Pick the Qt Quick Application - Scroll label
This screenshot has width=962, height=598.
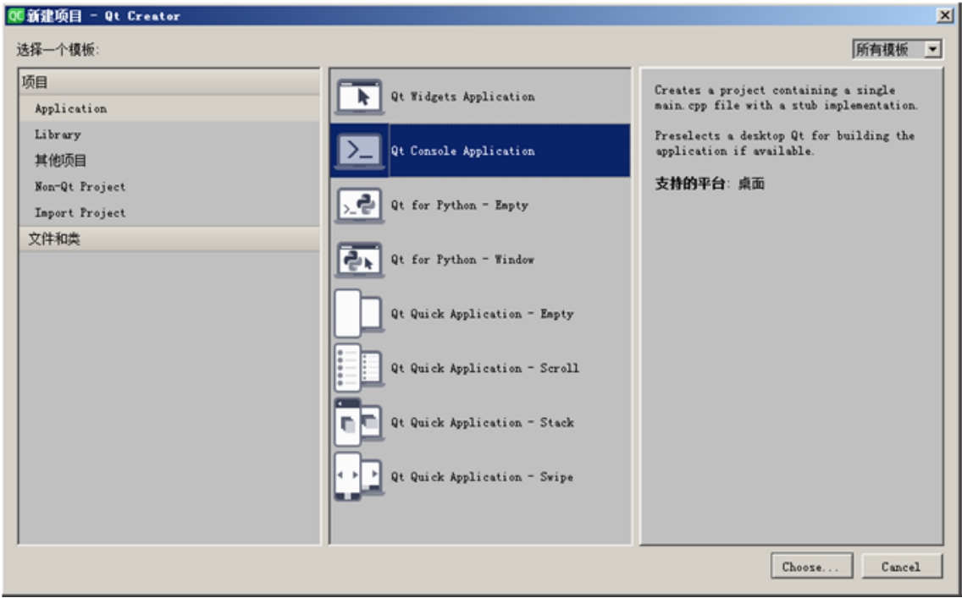(x=484, y=368)
